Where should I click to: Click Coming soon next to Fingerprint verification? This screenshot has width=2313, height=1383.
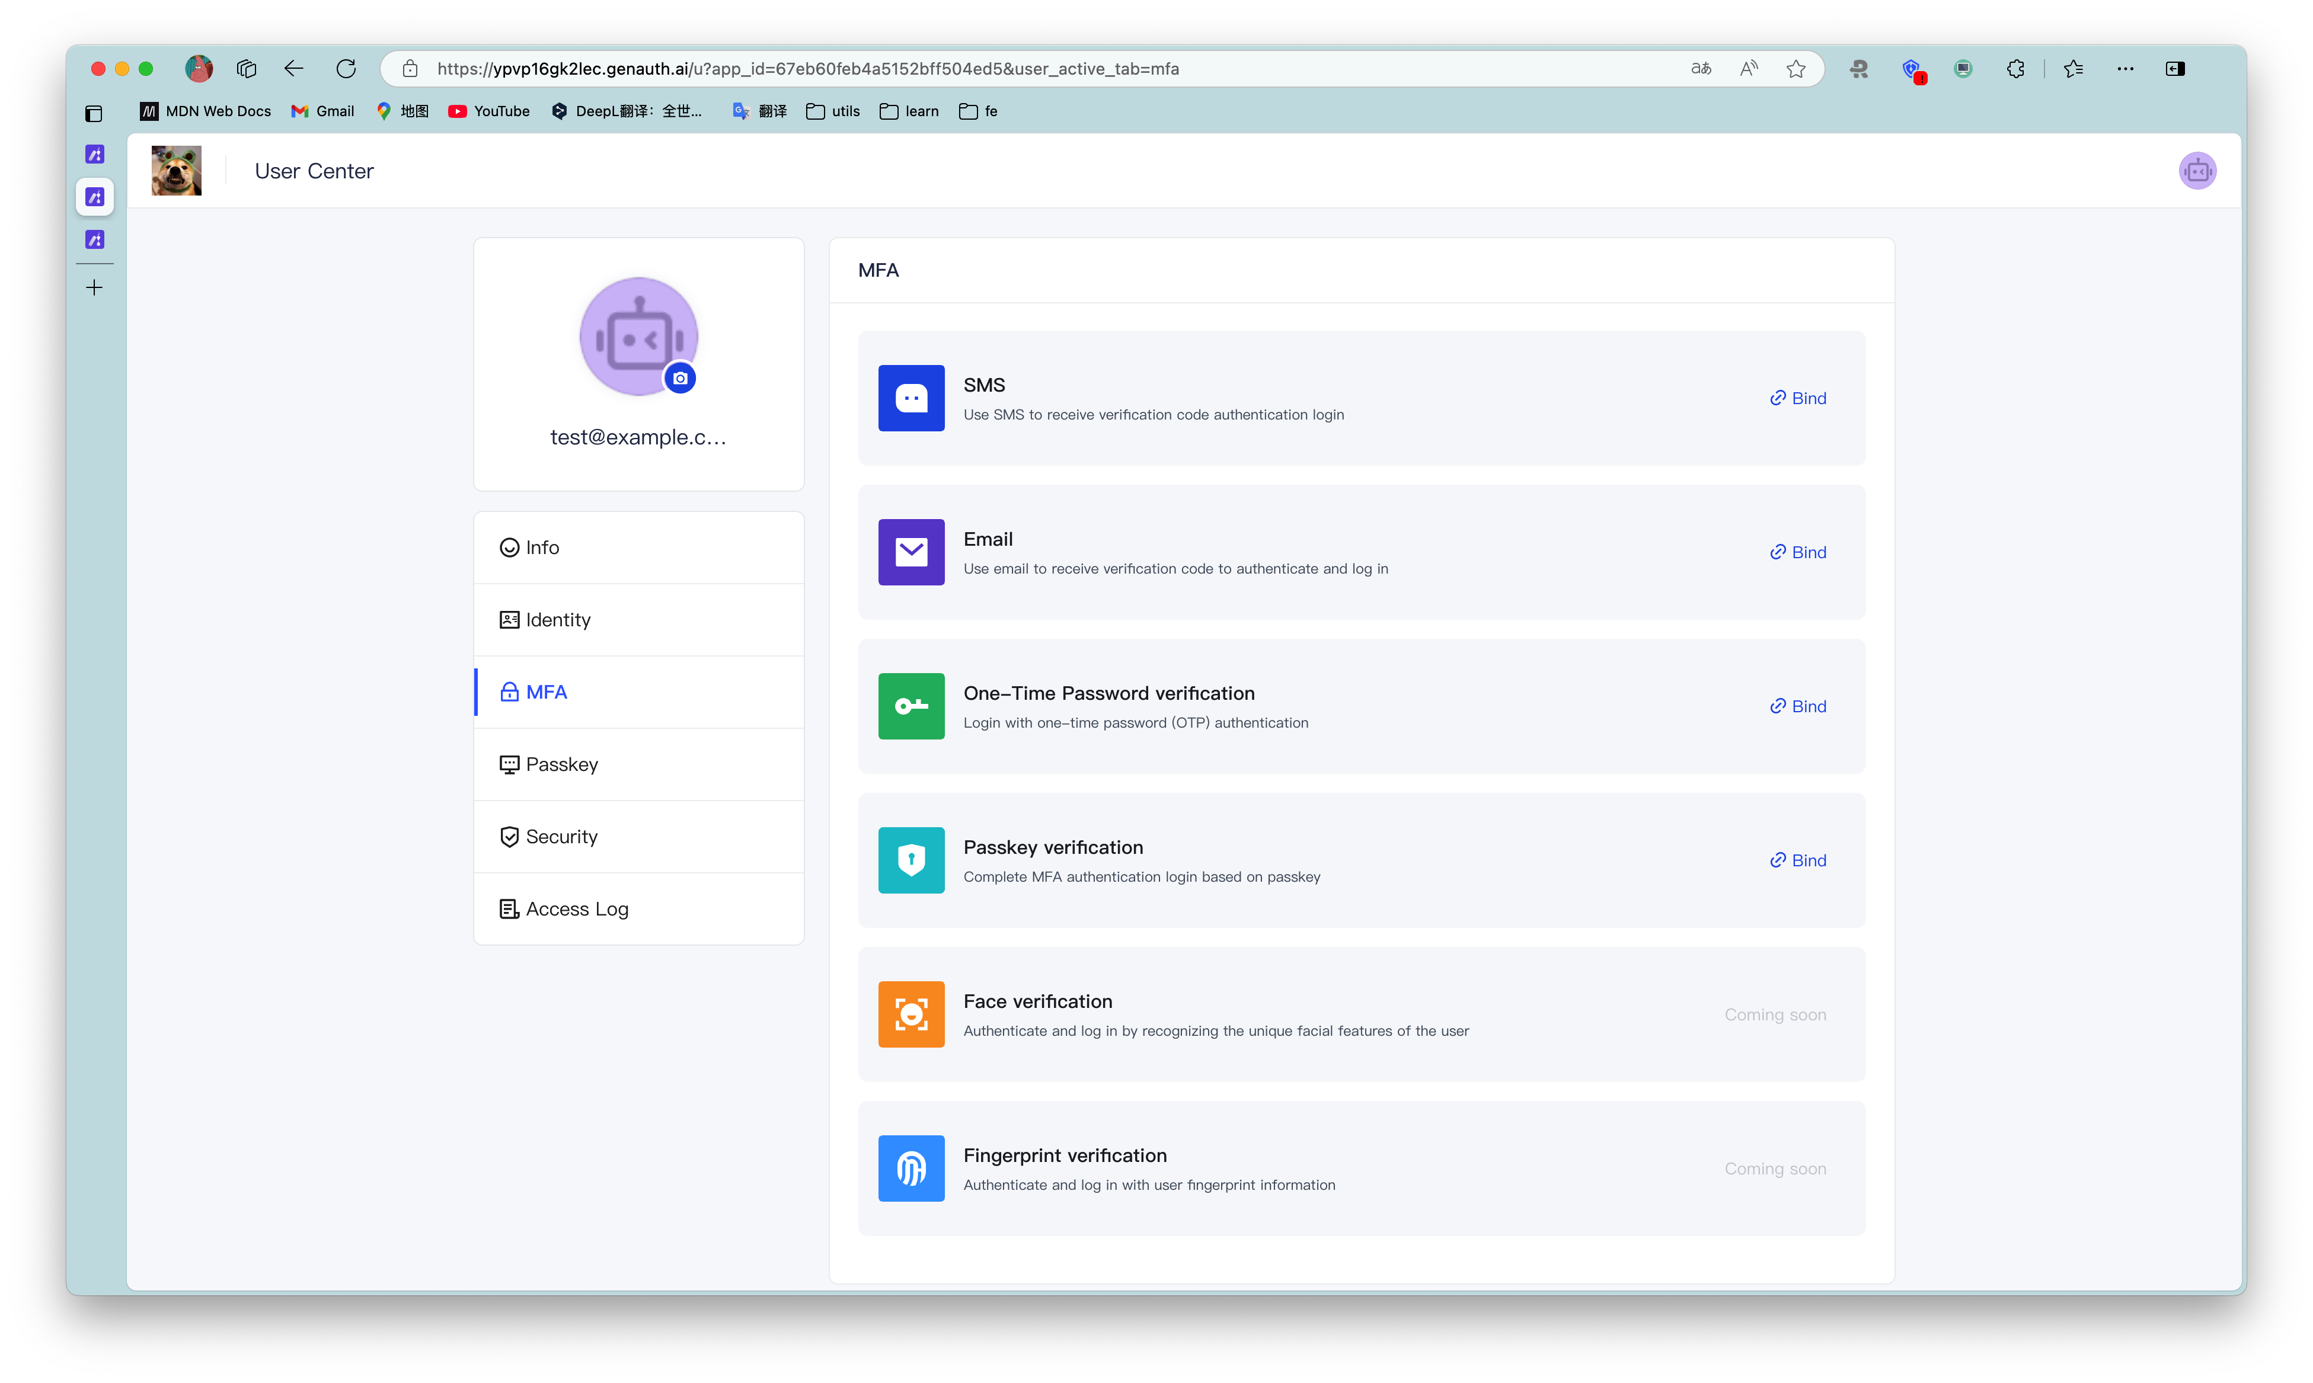pos(1775,1168)
